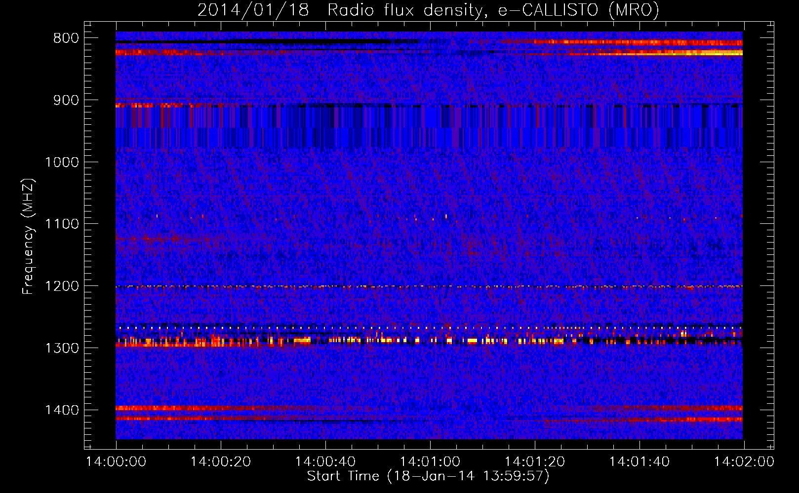The width and height of the screenshot is (799, 493).
Task: Select the 1100 frequency axis label
Action: click(x=62, y=224)
